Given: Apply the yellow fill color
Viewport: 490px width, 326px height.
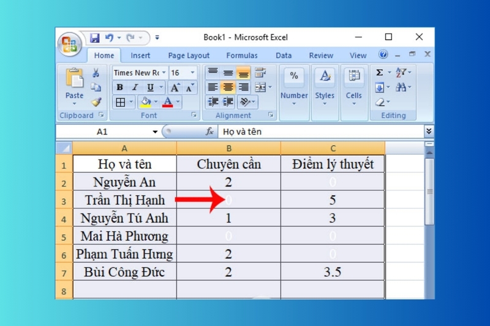Looking at the screenshot, I should point(146,102).
